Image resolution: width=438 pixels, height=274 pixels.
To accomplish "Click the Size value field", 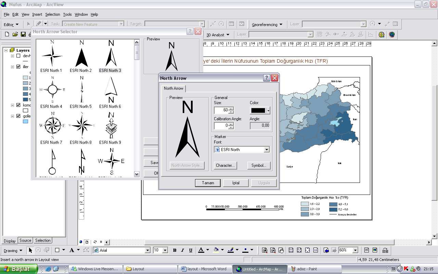I will [221, 110].
